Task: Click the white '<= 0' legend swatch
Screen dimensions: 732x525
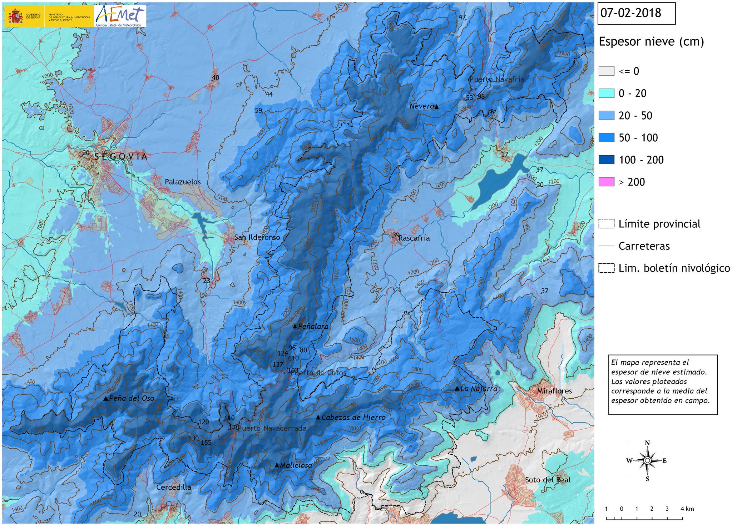Action: coord(607,71)
